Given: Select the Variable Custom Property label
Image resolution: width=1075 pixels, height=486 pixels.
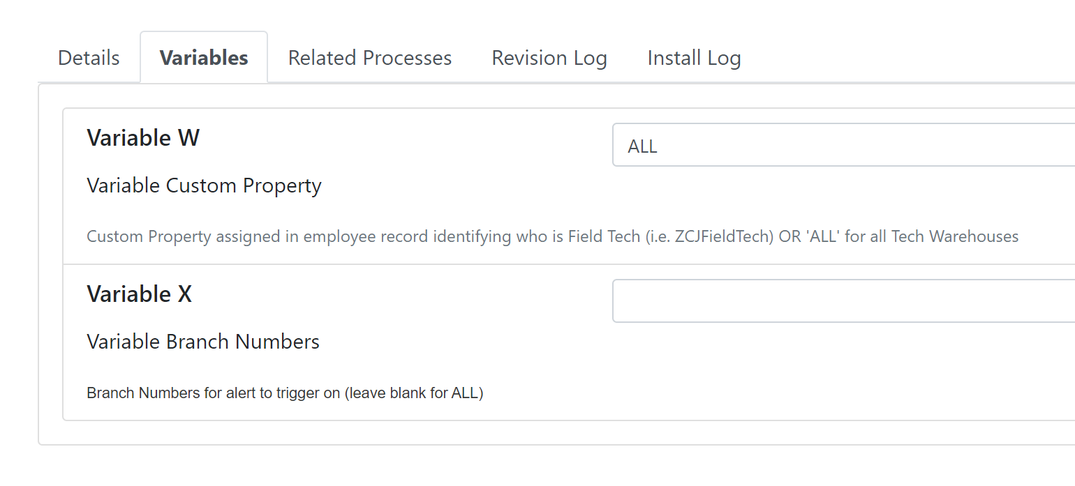Looking at the screenshot, I should pyautogui.click(x=204, y=186).
